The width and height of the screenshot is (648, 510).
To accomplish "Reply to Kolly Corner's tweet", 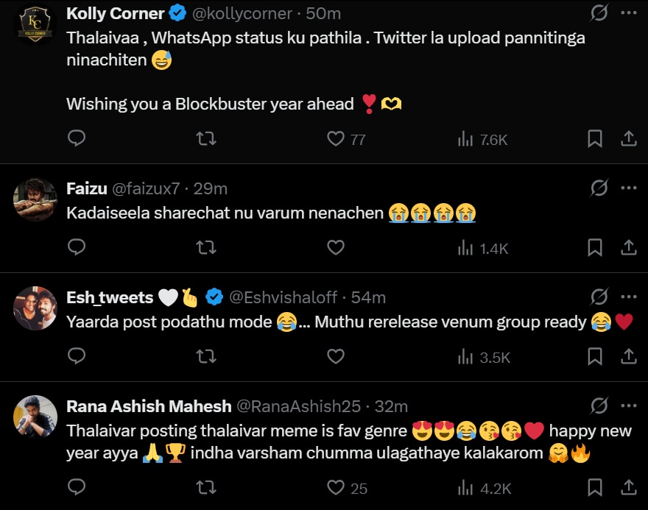I will click(x=77, y=138).
